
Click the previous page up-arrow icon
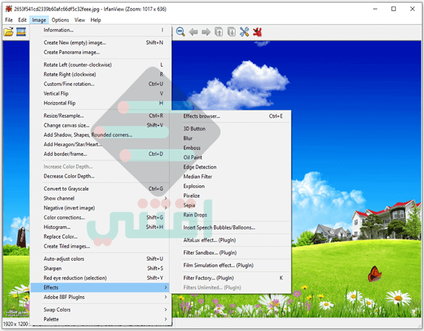click(x=219, y=32)
